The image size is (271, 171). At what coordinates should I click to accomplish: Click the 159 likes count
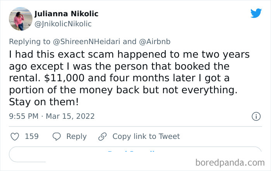[32, 136]
